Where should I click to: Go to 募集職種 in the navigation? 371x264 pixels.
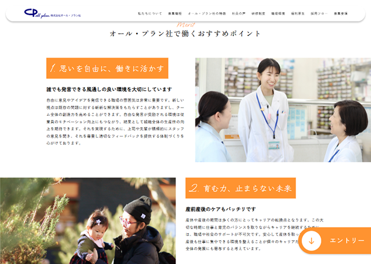[174, 13]
